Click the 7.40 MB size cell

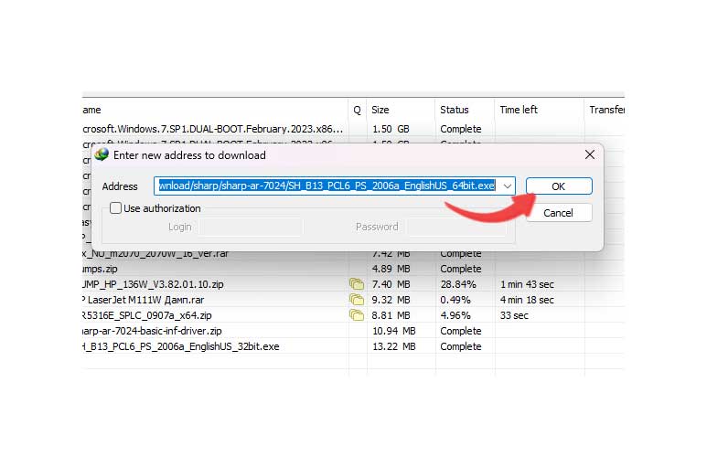391,284
